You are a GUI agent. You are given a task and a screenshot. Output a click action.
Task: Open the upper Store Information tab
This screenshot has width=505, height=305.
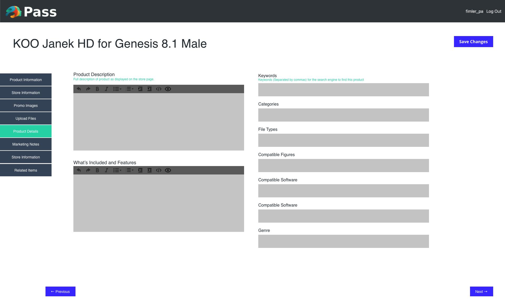pos(26,93)
